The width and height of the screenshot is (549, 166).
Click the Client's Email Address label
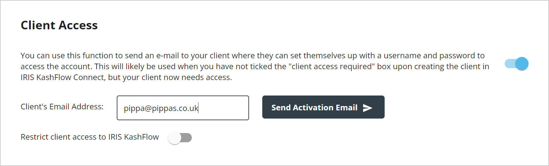pyautogui.click(x=62, y=107)
